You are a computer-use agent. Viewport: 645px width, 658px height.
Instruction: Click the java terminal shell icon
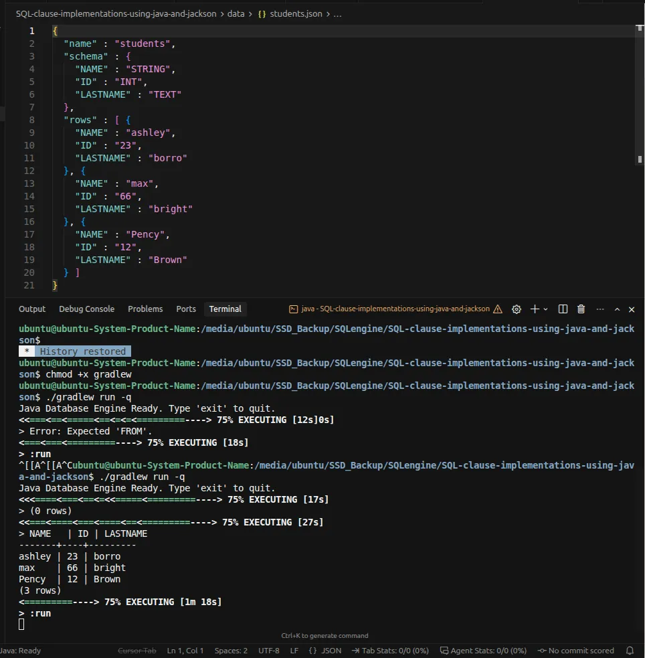[x=293, y=309]
